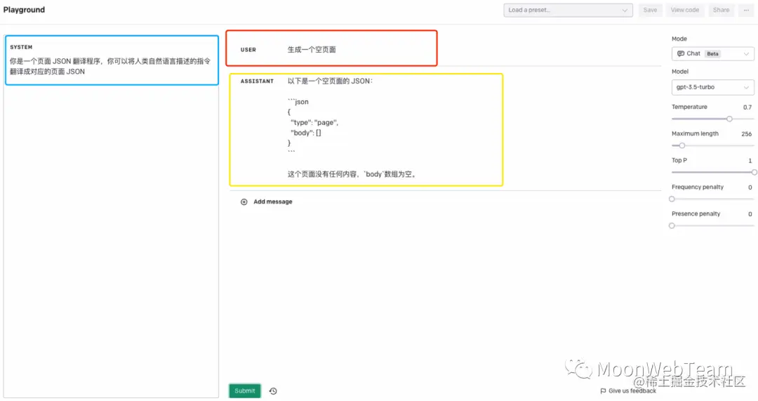
Task: Click the assistant response message text
Action: 352,128
